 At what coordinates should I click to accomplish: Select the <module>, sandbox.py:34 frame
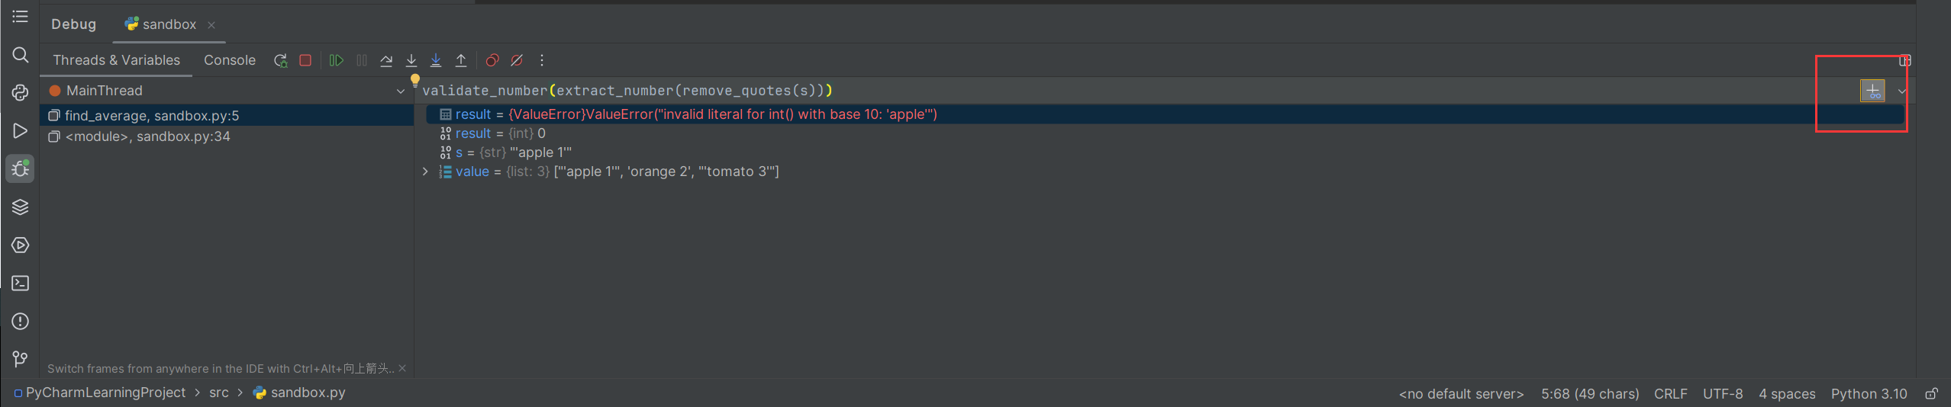(147, 136)
